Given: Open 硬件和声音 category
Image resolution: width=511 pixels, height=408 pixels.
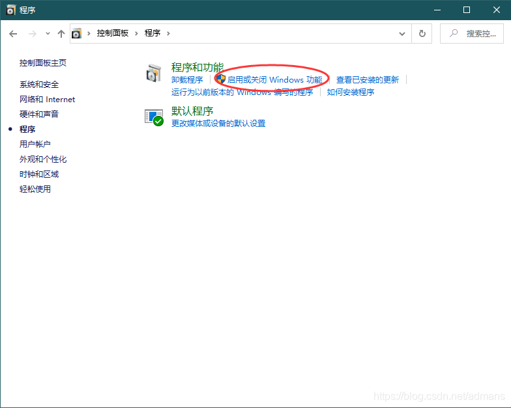Looking at the screenshot, I should pos(39,115).
